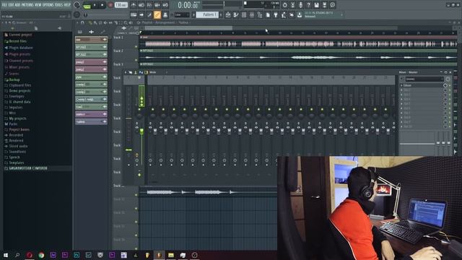Open Edison slot in mixer

(x=422, y=85)
